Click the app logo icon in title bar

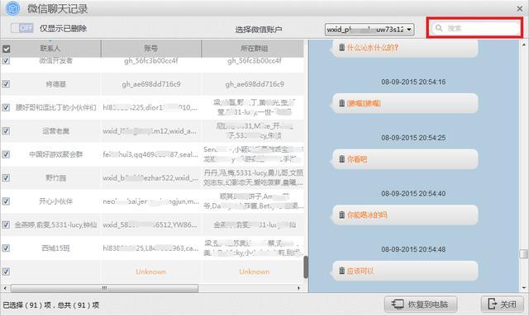click(13, 8)
